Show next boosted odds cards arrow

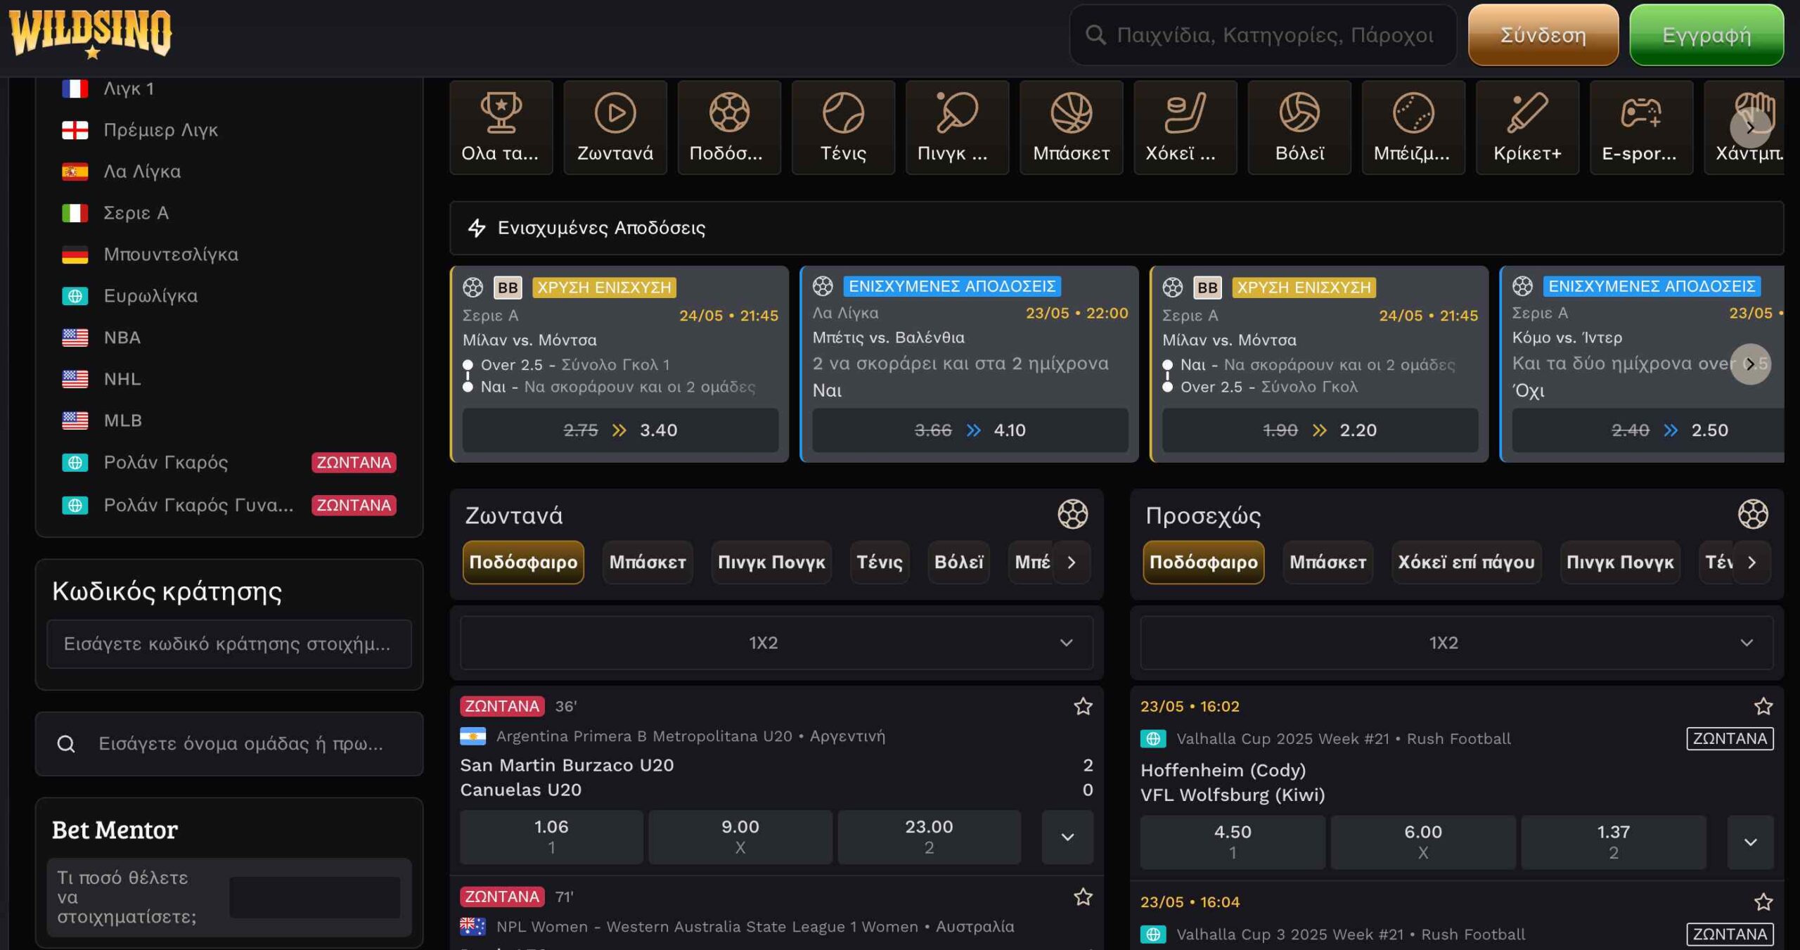point(1750,364)
